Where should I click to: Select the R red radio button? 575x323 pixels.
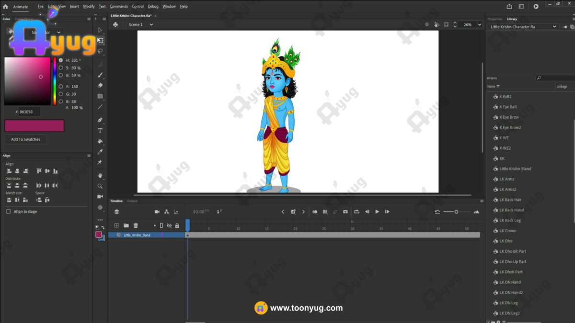61,87
